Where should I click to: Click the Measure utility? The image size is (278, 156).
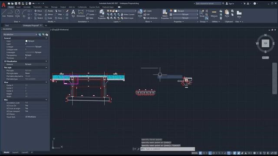pos(214,13)
